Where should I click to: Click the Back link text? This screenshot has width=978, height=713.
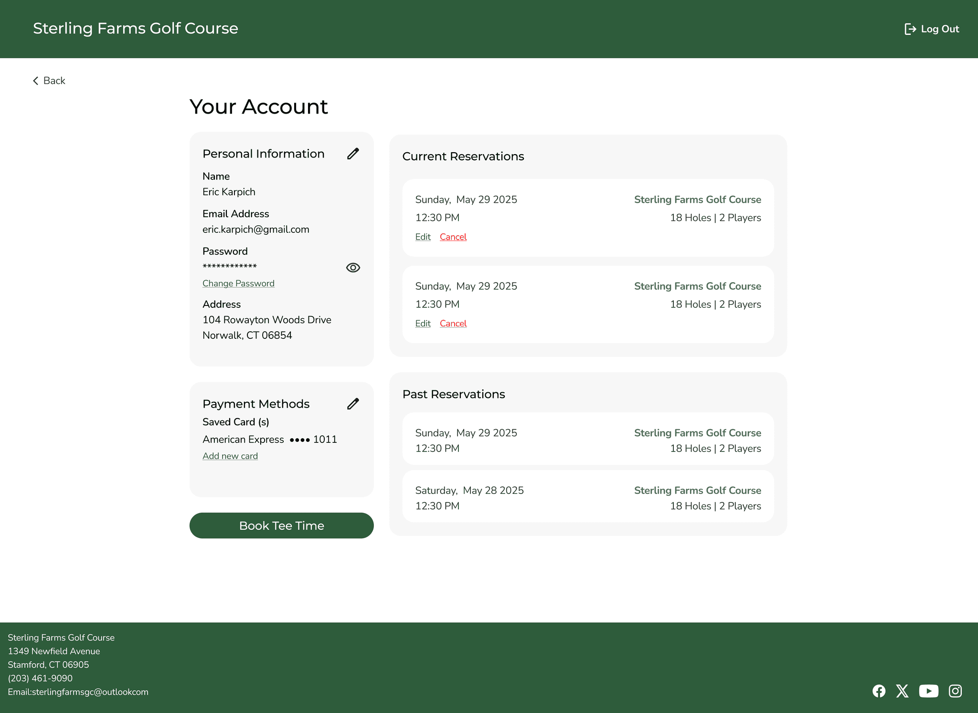pyautogui.click(x=54, y=81)
